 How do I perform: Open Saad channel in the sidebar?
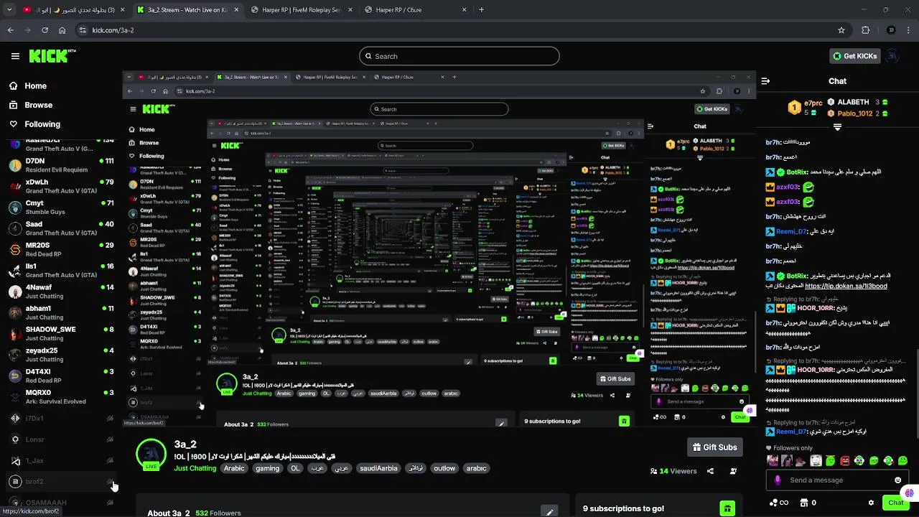click(x=60, y=228)
